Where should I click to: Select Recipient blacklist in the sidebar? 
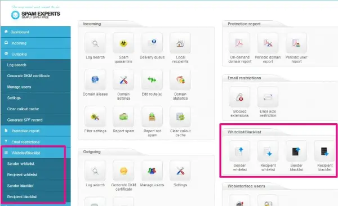[36, 197]
